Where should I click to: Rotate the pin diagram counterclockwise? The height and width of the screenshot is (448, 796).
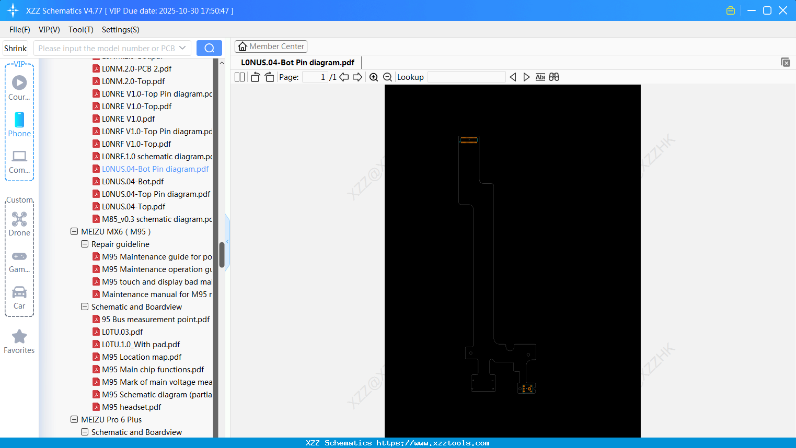[255, 77]
